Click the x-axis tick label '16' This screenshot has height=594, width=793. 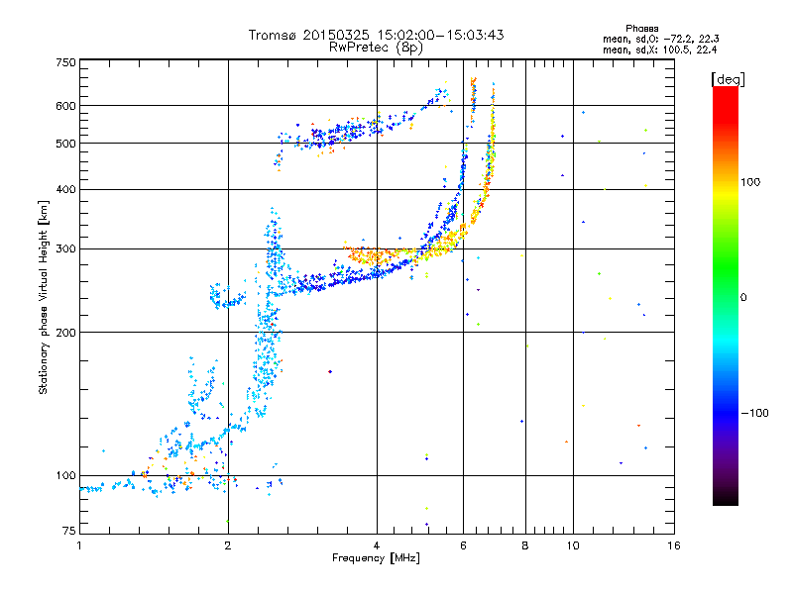pos(674,545)
